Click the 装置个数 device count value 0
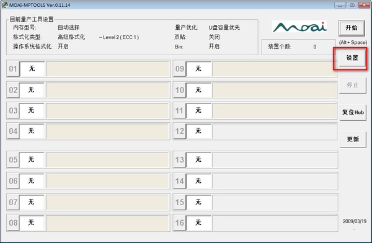The height and width of the screenshot is (243, 372). pyautogui.click(x=314, y=46)
